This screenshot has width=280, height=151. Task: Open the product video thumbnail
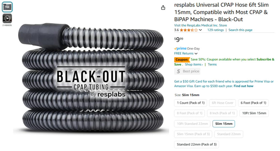[7, 18]
